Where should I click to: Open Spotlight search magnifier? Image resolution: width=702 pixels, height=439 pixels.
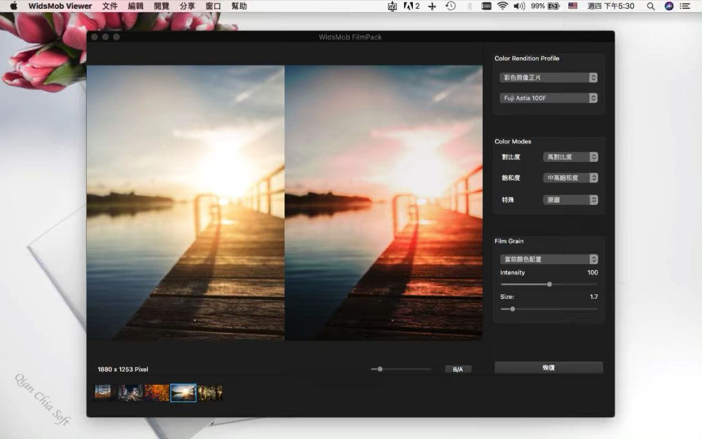(651, 6)
